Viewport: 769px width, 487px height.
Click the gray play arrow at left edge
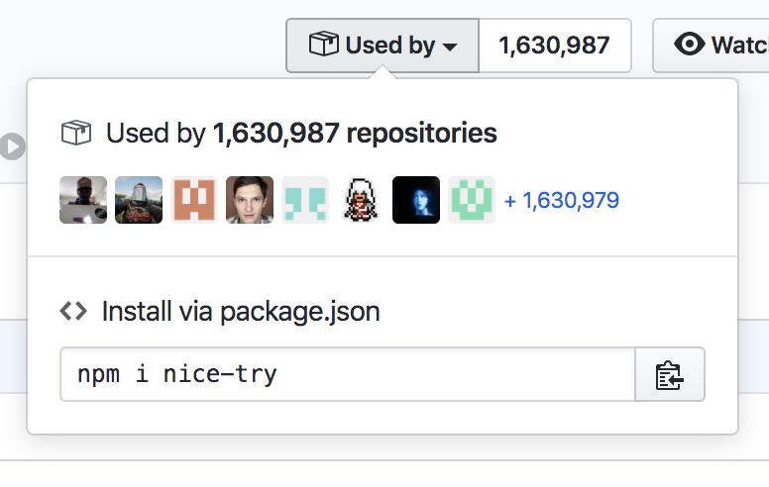point(12,147)
